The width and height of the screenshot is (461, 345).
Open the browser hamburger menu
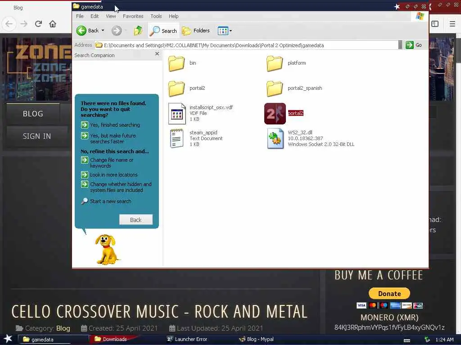[x=452, y=24]
